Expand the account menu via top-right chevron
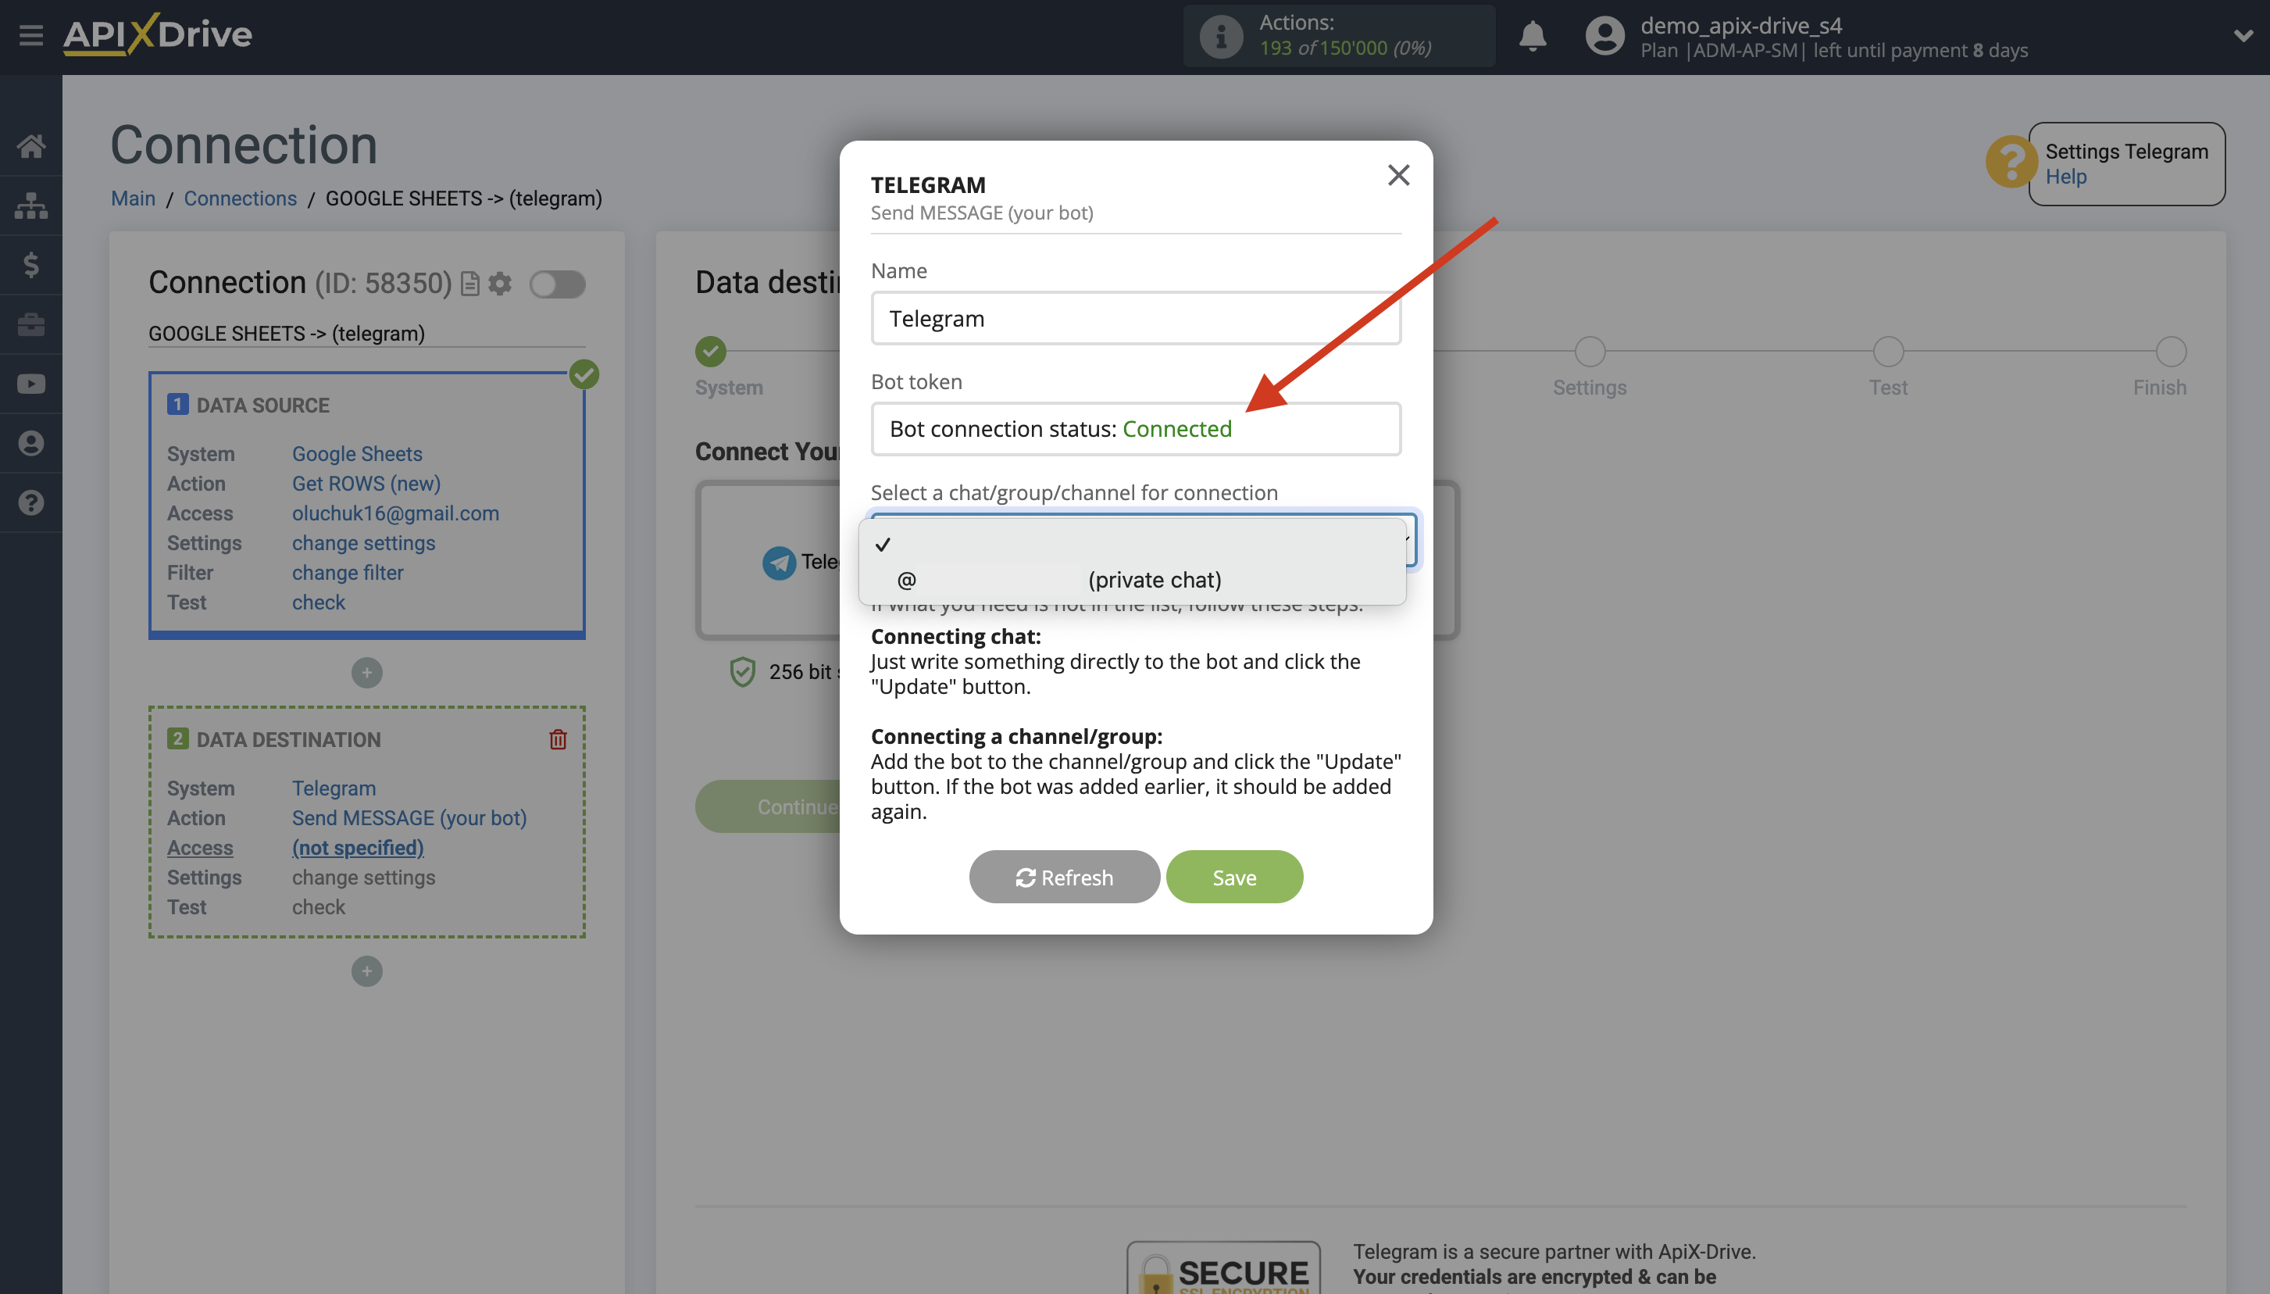This screenshot has width=2270, height=1294. [2245, 35]
